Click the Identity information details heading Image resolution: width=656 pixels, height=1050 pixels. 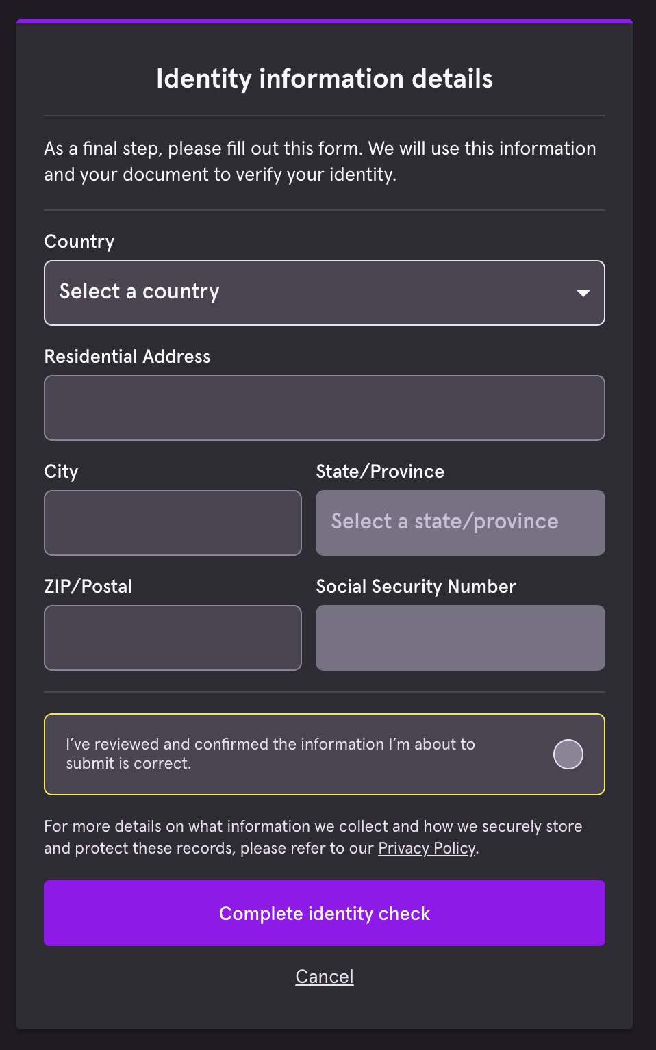pyautogui.click(x=325, y=79)
